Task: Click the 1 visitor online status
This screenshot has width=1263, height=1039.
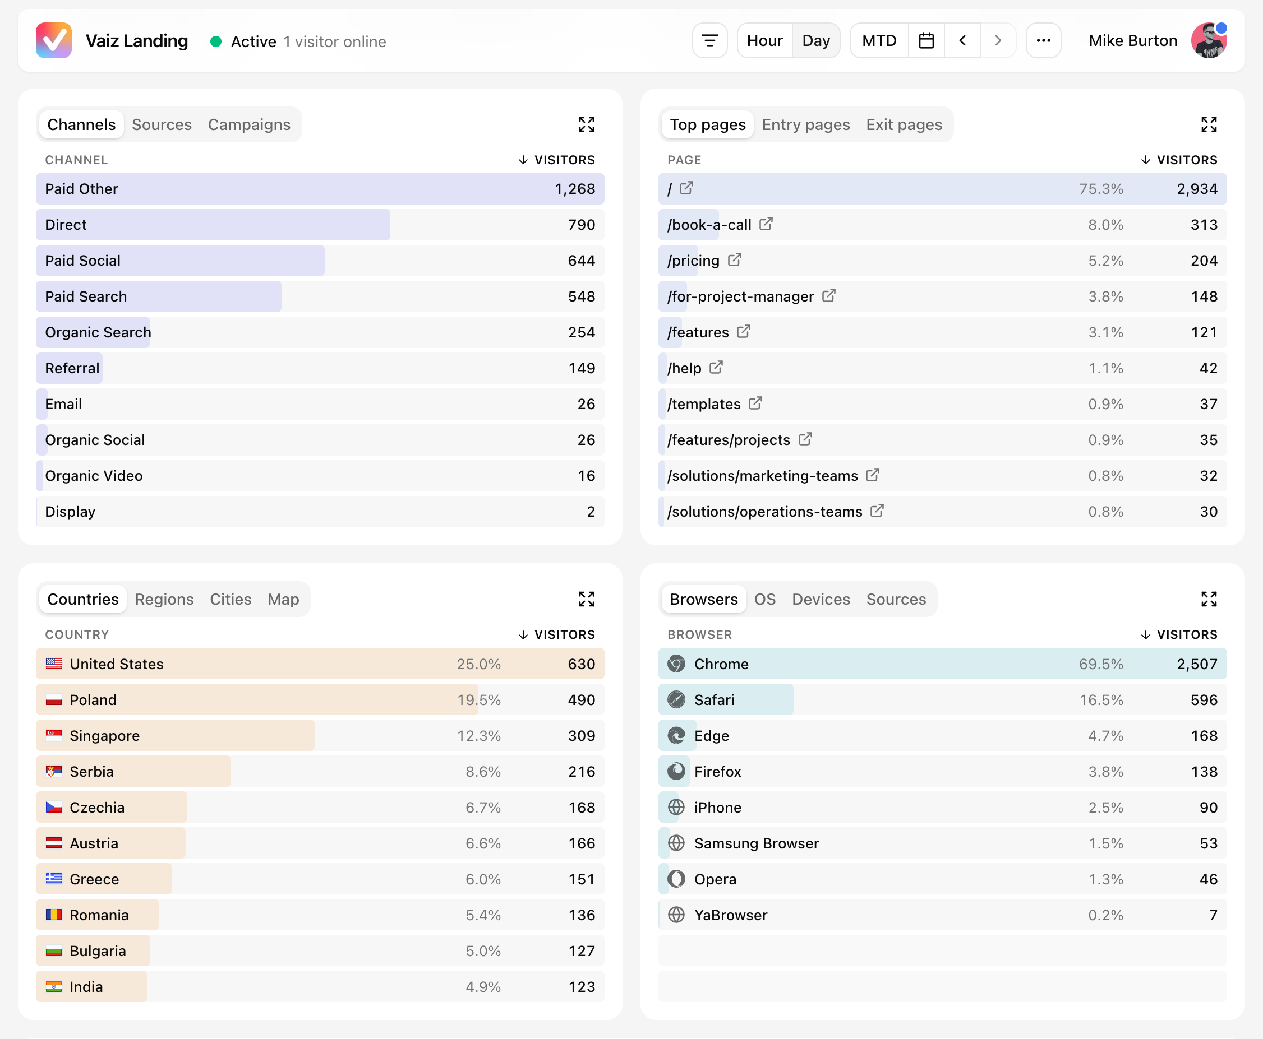Action: (335, 41)
